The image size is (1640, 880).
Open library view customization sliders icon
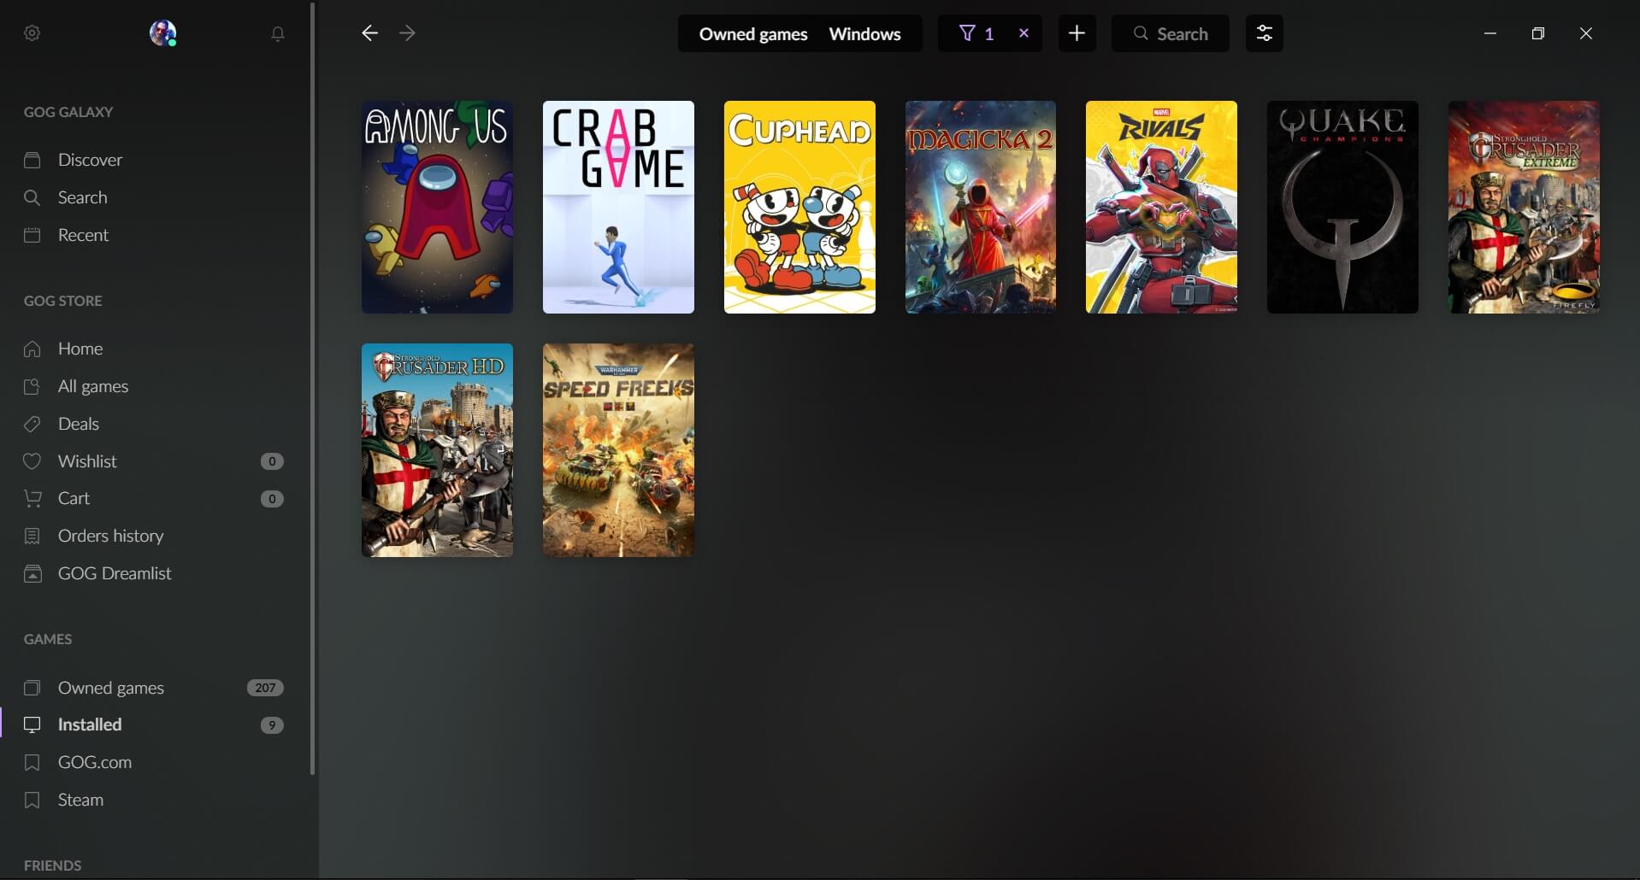click(1265, 33)
